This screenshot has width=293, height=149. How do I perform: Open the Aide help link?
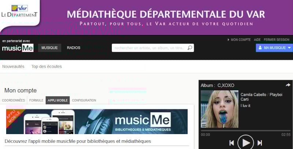[257, 40]
